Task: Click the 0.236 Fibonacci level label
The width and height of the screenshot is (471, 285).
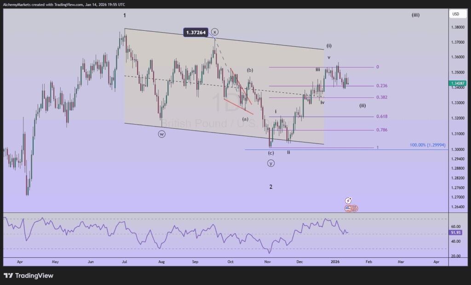Action: [x=381, y=85]
